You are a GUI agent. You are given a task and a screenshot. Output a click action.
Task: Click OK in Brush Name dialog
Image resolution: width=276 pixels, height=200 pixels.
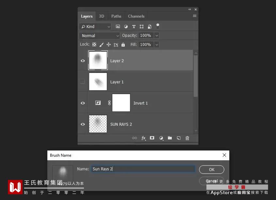coord(212,170)
